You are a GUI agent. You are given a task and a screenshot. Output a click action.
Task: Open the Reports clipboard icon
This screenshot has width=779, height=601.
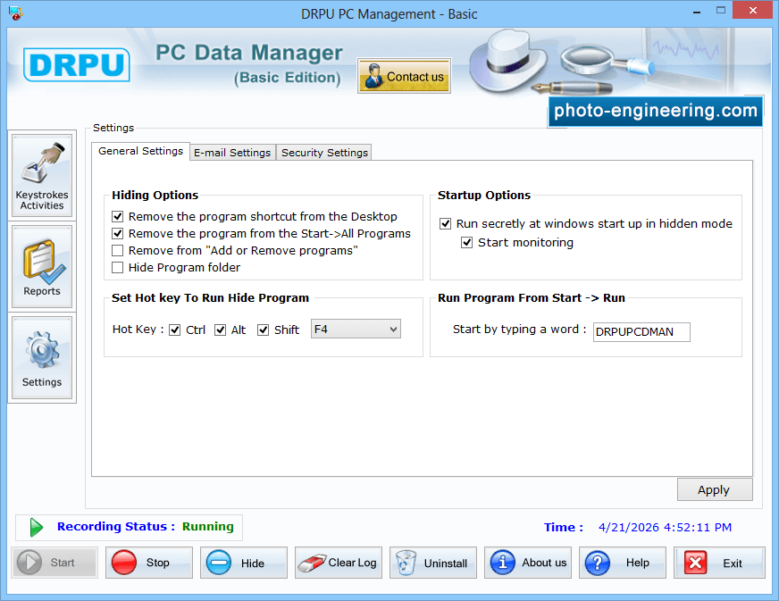42,267
